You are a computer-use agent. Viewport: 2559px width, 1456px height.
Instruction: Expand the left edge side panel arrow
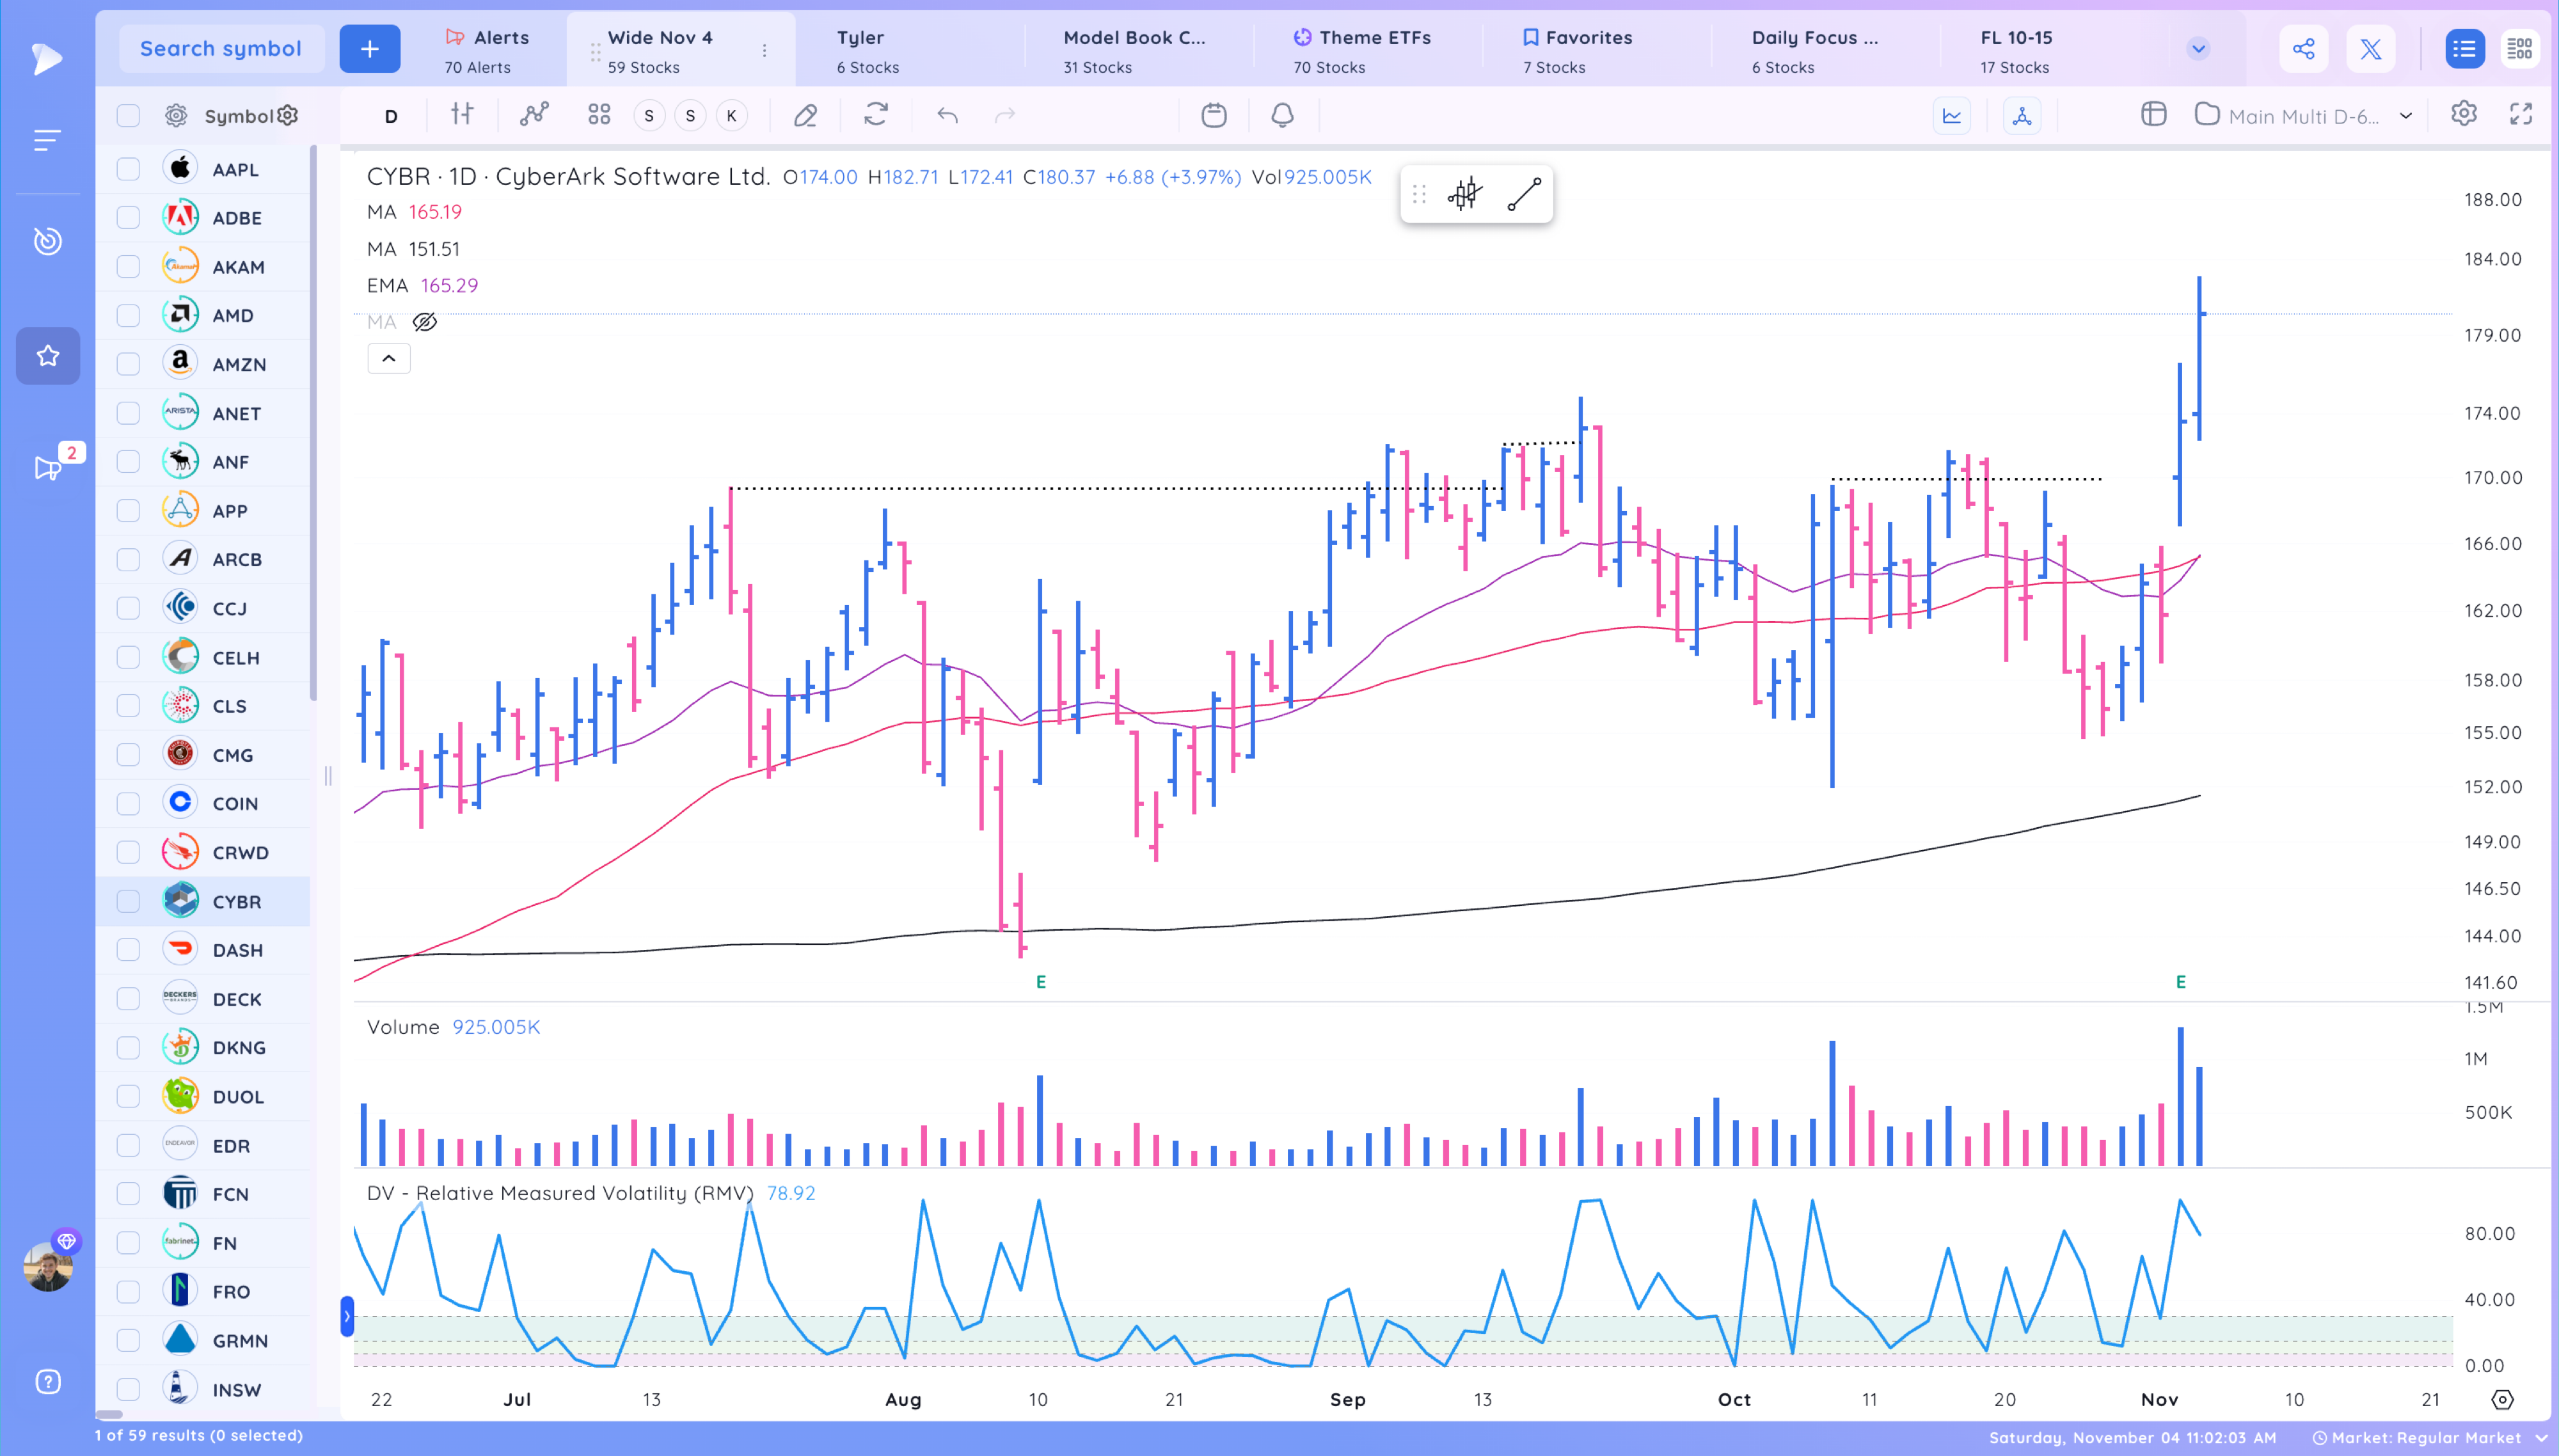(x=347, y=1316)
